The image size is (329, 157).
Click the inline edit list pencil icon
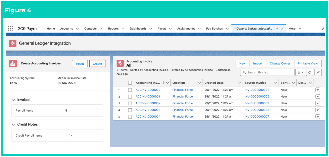coord(318,73)
